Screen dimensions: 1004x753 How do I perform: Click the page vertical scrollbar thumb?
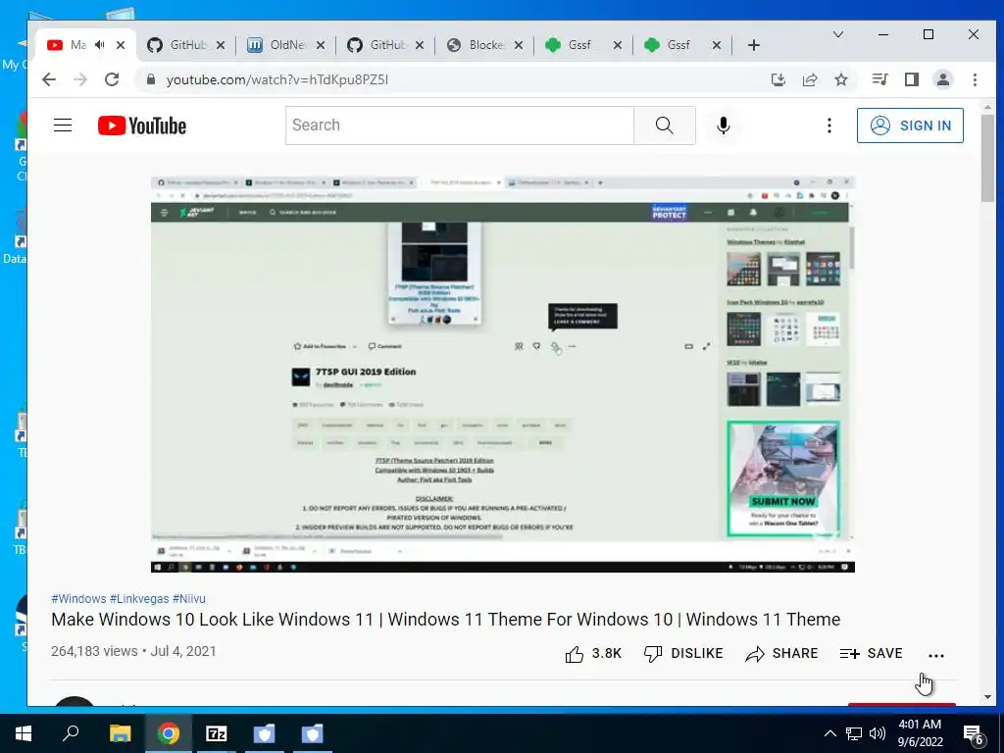(987, 159)
